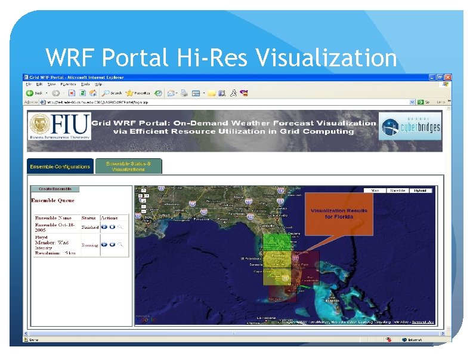This screenshot has height=356, width=473.
Task: Pan the map up with arrow control
Action: [144, 191]
